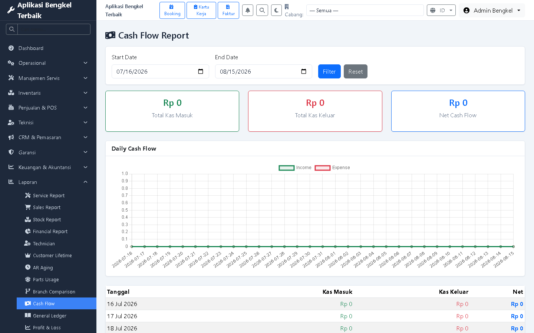The width and height of the screenshot is (534, 333).
Task: Click the 16 Jul 2026 table row date
Action: click(x=122, y=304)
